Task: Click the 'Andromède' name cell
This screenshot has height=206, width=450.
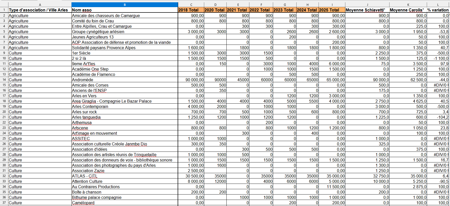Action: click(x=125, y=80)
